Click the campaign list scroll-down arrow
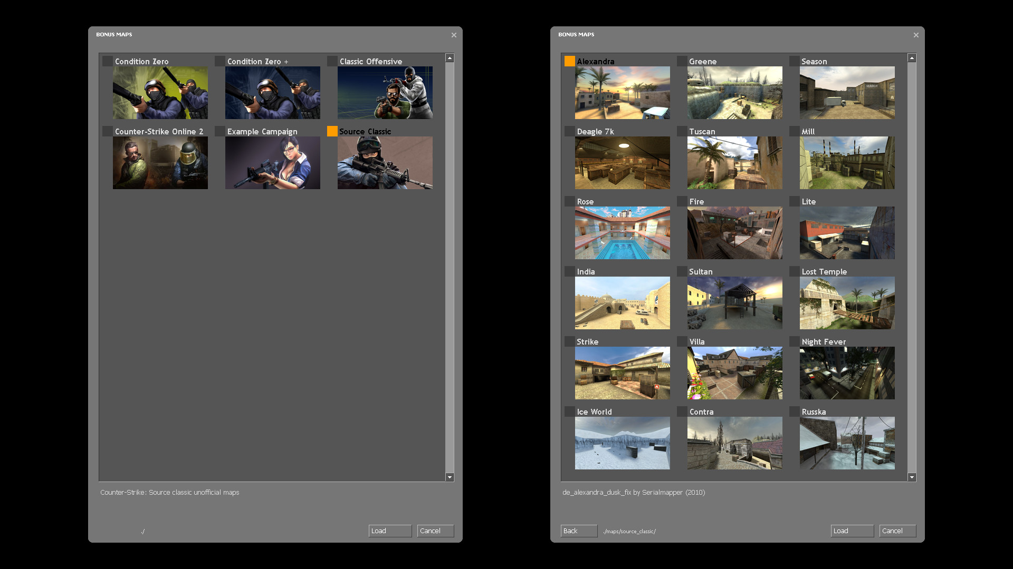The height and width of the screenshot is (569, 1013). (x=450, y=477)
